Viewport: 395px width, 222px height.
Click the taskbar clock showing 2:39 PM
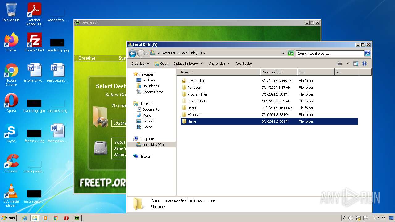tap(379, 218)
